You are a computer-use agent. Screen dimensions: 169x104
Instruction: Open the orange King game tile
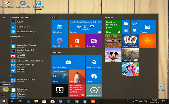147,41
